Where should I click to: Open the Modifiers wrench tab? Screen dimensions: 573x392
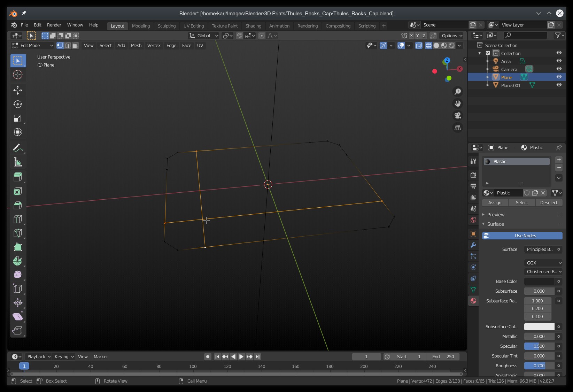pyautogui.click(x=473, y=245)
